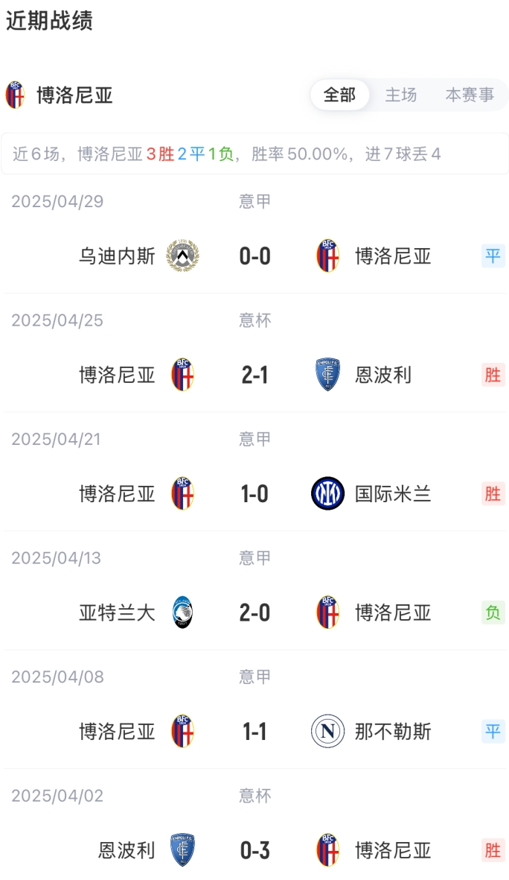Screen dimensions: 509x880
Task: Tap the 那不勒斯 team name
Action: point(393,731)
